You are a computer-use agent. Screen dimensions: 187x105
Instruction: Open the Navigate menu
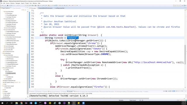click(x=18, y=3)
